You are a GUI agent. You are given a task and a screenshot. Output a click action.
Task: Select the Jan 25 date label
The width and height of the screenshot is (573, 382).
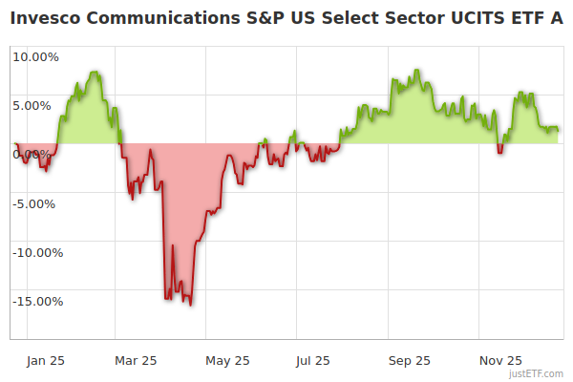tap(45, 360)
